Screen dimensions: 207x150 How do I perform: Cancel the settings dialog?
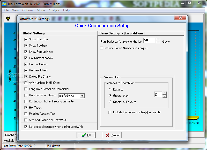click(112, 135)
